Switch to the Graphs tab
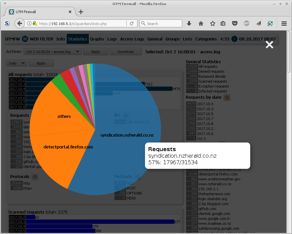Image resolution: width=292 pixels, height=234 pixels. point(97,39)
